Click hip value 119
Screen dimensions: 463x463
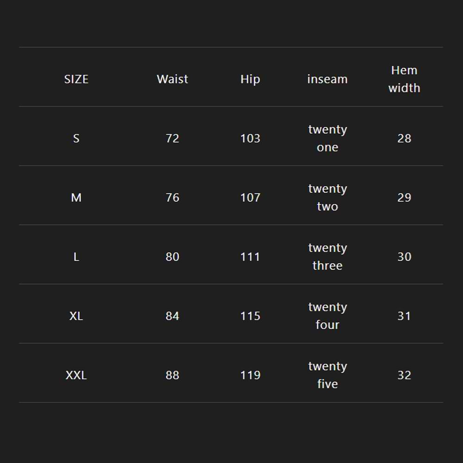pos(250,375)
